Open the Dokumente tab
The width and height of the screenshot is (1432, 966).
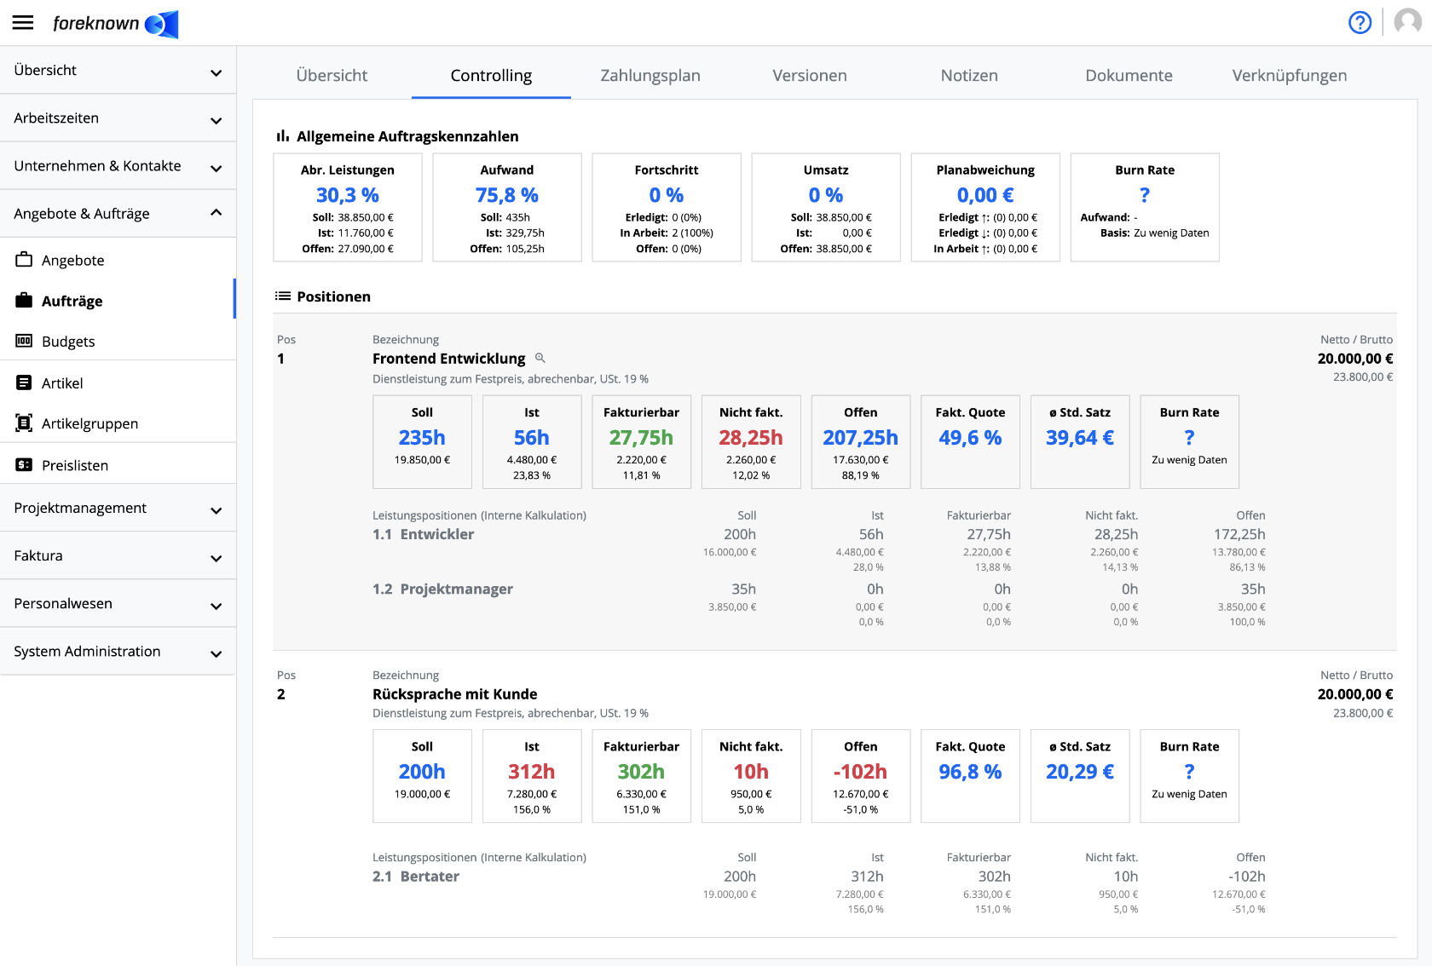(1129, 75)
